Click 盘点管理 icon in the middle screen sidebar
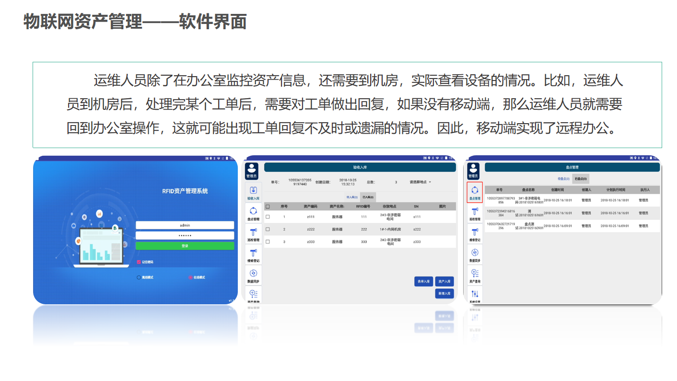This screenshot has height=381, width=677. point(253,212)
